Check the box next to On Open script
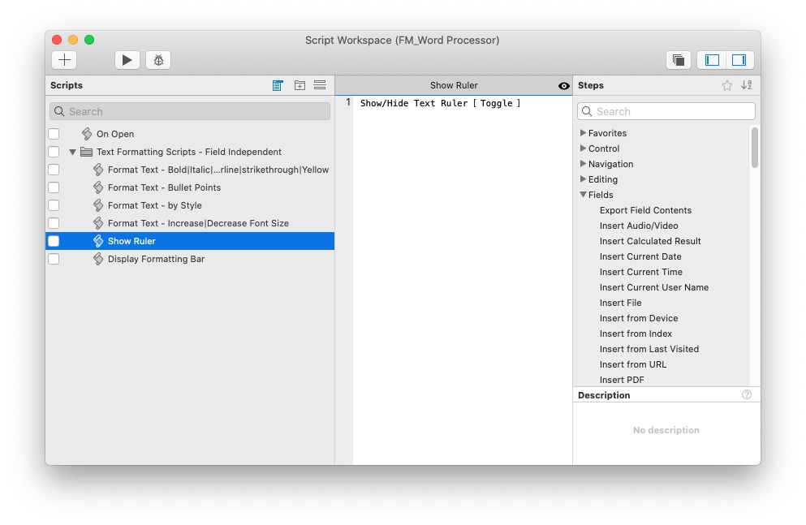The width and height of the screenshot is (806, 525). [54, 134]
